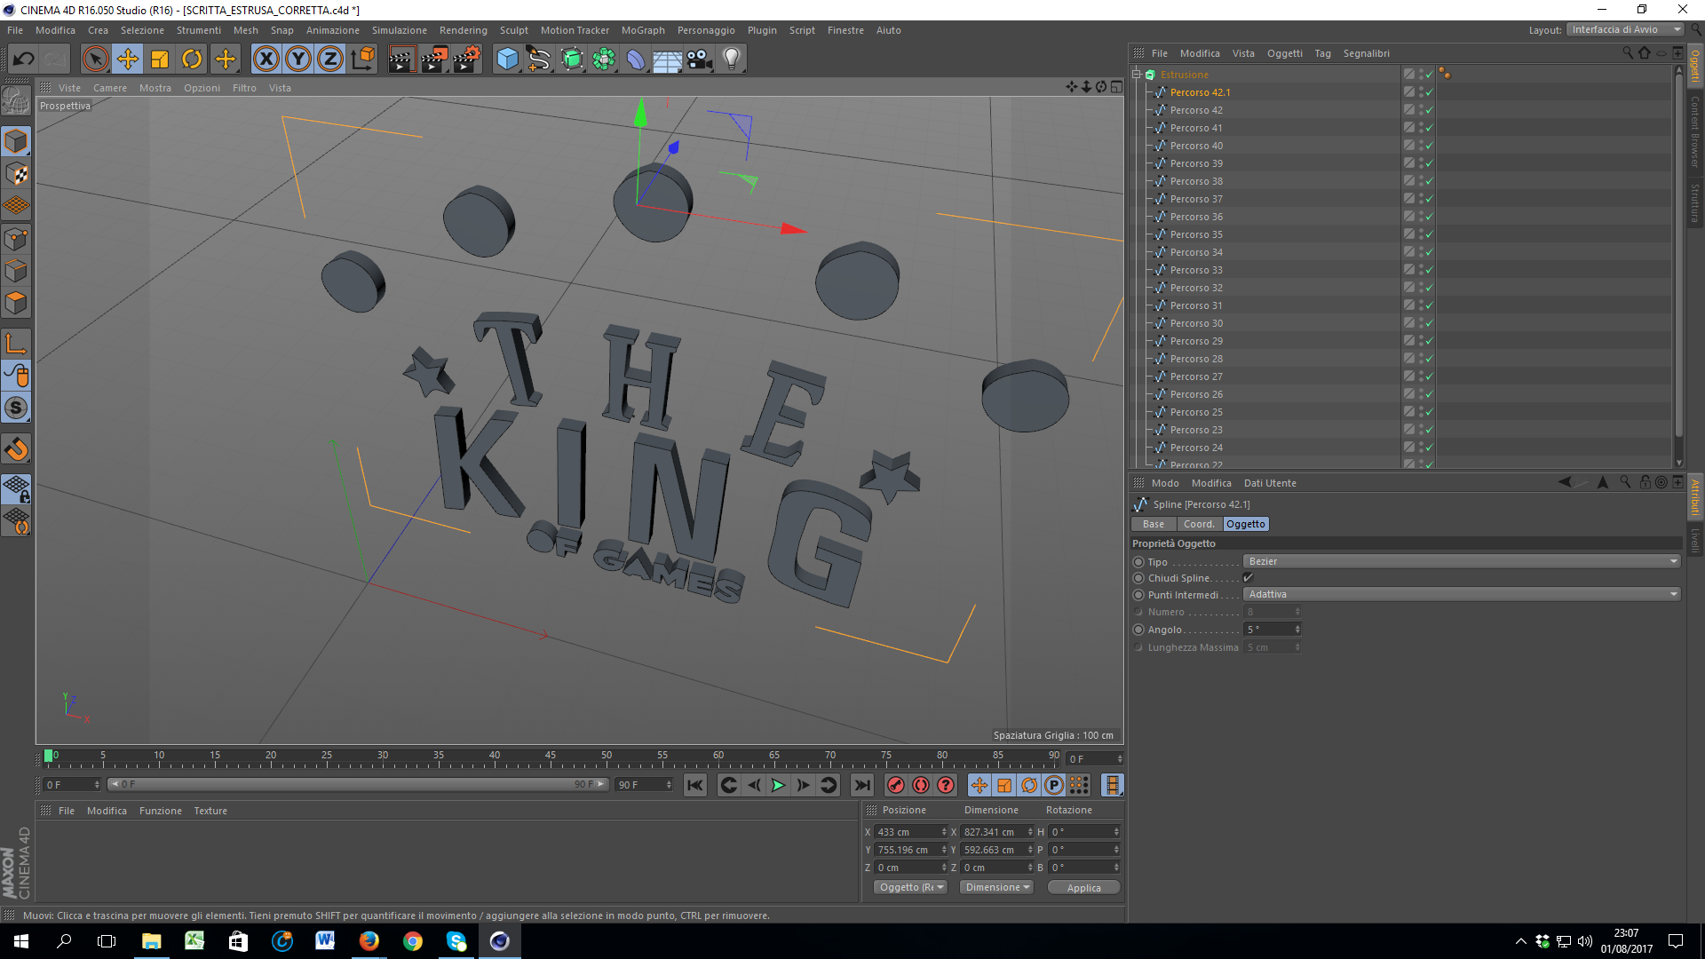Toggle the Chiudi Spline checkbox
The height and width of the screenshot is (959, 1705).
pos(1248,578)
